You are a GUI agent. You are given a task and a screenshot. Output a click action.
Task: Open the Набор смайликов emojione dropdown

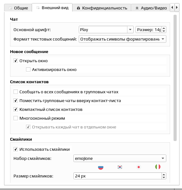[120, 158]
